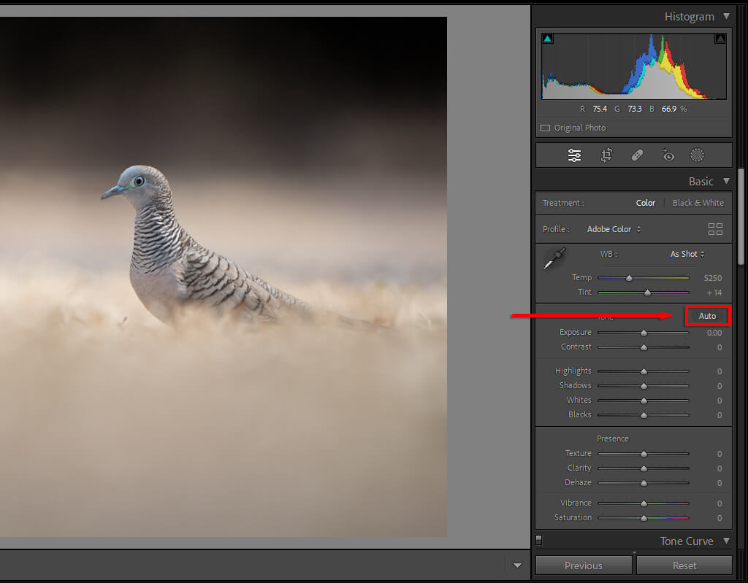Open the Masking tool
748x583 pixels.
pos(698,155)
